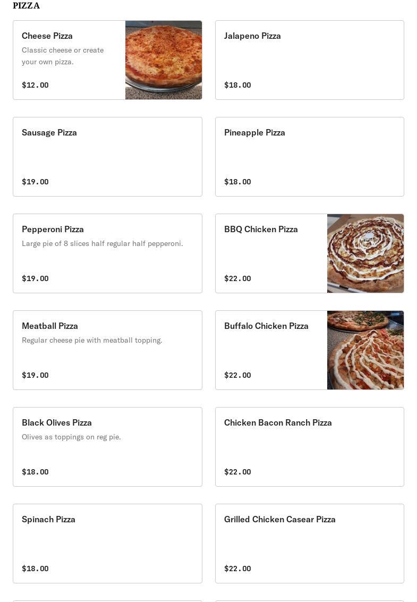Click the BBQ Chicken Pizza title
Image resolution: width=417 pixels, height=602 pixels.
click(x=261, y=229)
